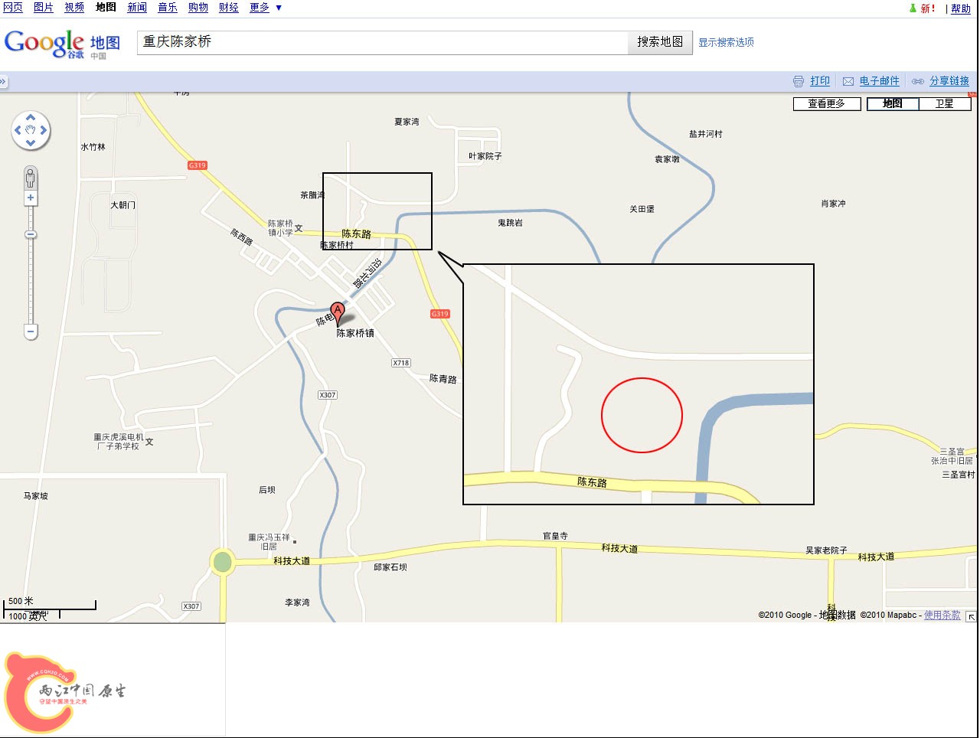
Task: Open the 使用条款 terms link
Action: click(941, 615)
